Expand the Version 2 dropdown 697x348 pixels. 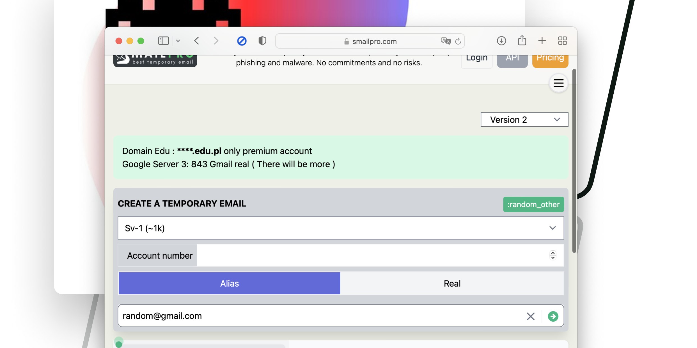tap(524, 119)
